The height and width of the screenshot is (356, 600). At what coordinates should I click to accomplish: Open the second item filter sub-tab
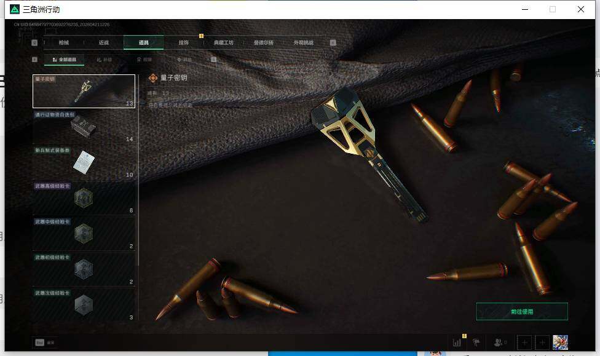[x=104, y=60]
